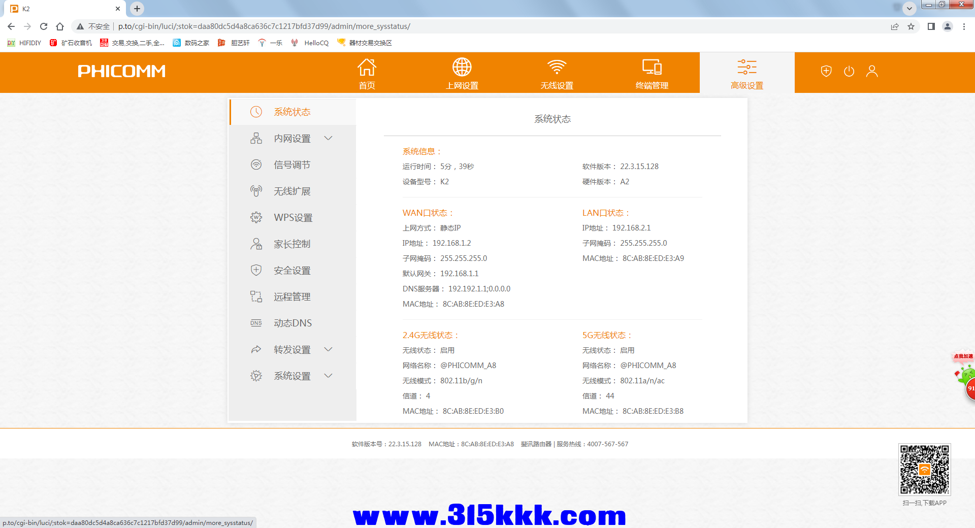Open the 交易,交换,二手 bookmark
Viewport: 975px width, 528px height.
pos(133,43)
